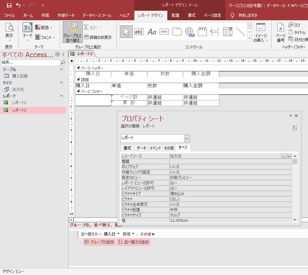
Task: Click the property sheet scrollbar down arrow
Action: (295, 220)
